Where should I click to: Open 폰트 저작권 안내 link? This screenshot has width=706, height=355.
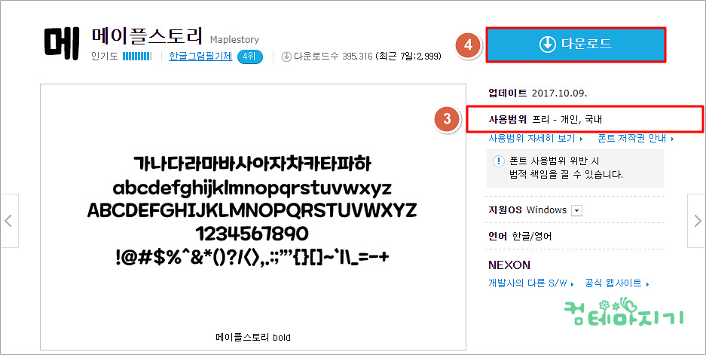pos(635,138)
